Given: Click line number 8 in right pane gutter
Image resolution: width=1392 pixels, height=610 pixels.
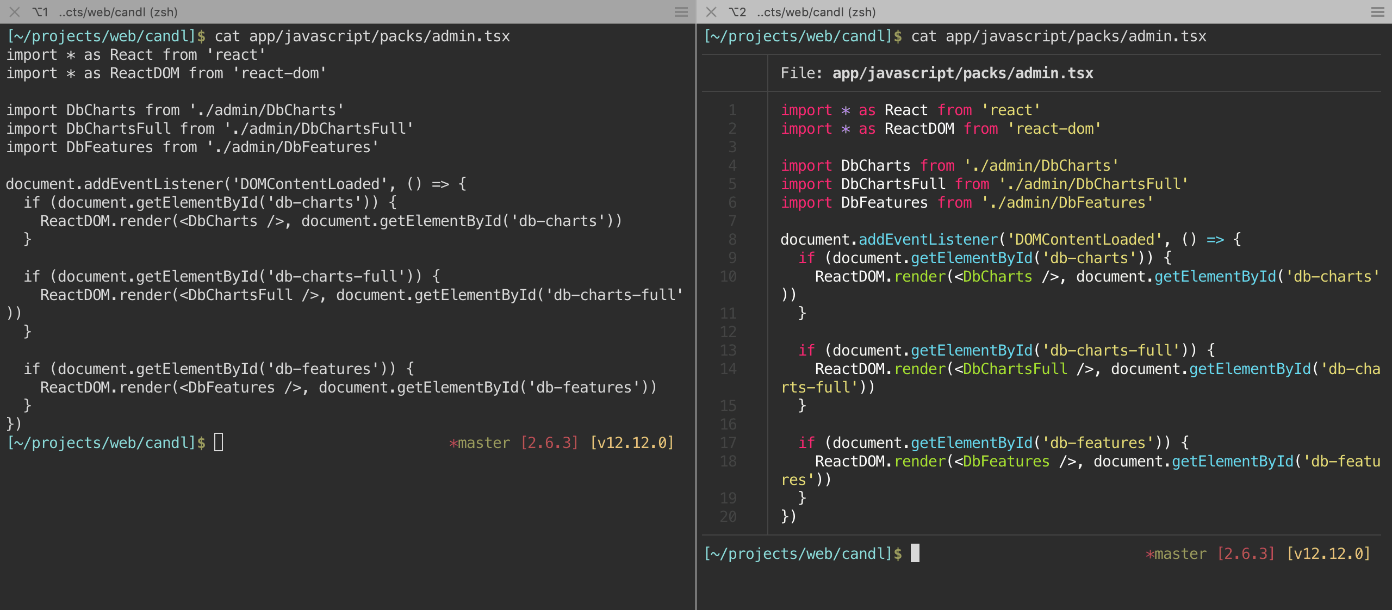Looking at the screenshot, I should [732, 239].
